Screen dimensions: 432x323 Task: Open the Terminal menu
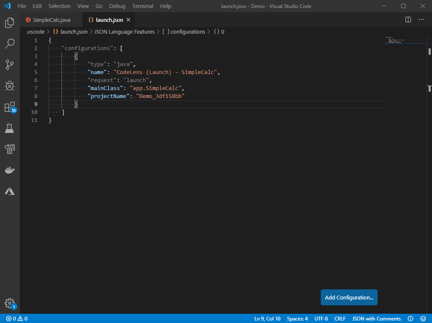(x=143, y=6)
